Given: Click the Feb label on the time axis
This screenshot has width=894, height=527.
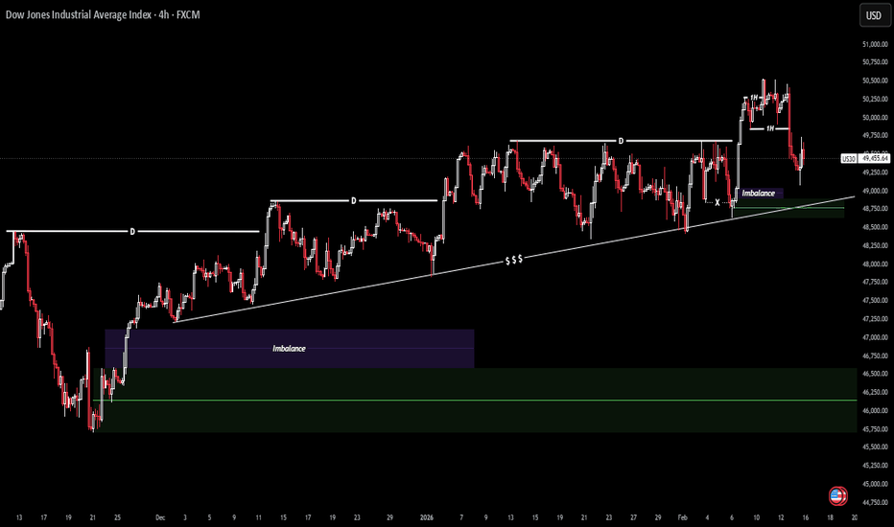Looking at the screenshot, I should pyautogui.click(x=682, y=517).
